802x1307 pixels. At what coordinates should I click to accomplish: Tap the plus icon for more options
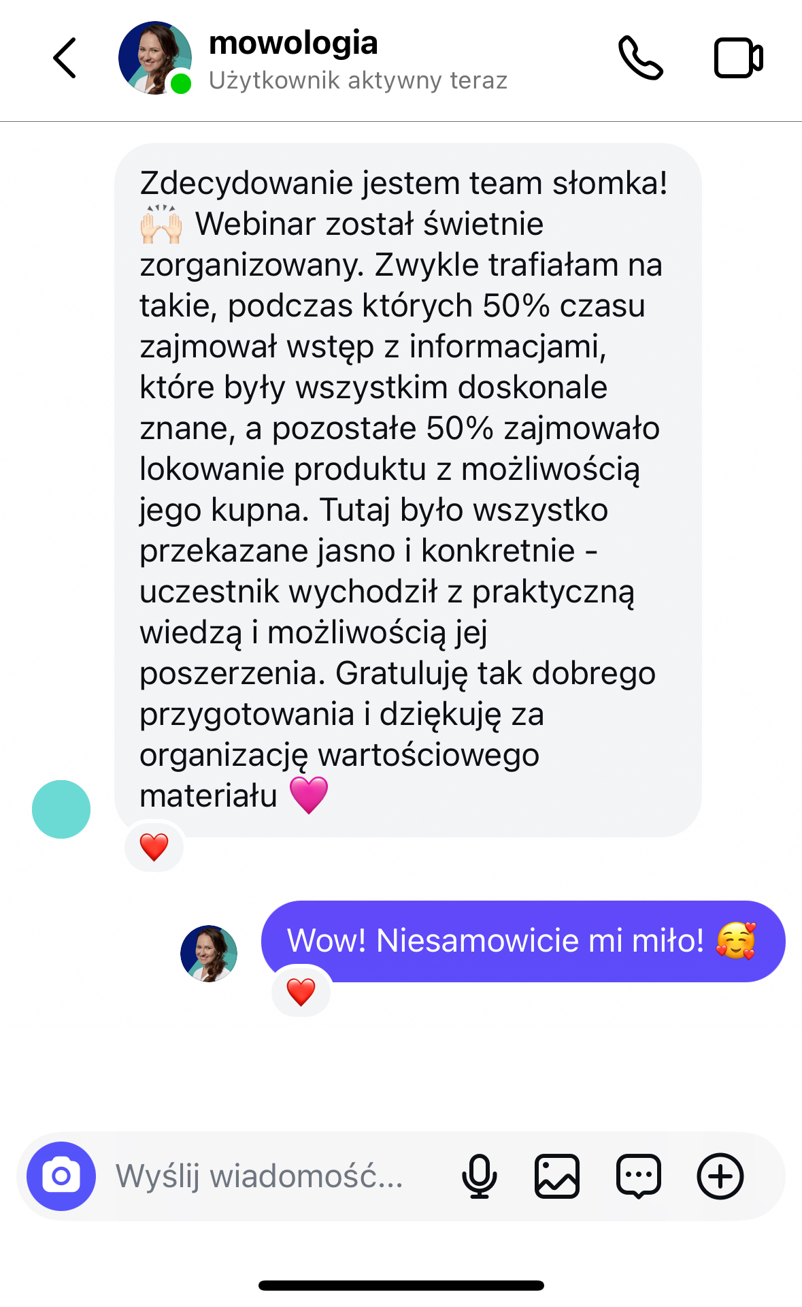point(720,1176)
